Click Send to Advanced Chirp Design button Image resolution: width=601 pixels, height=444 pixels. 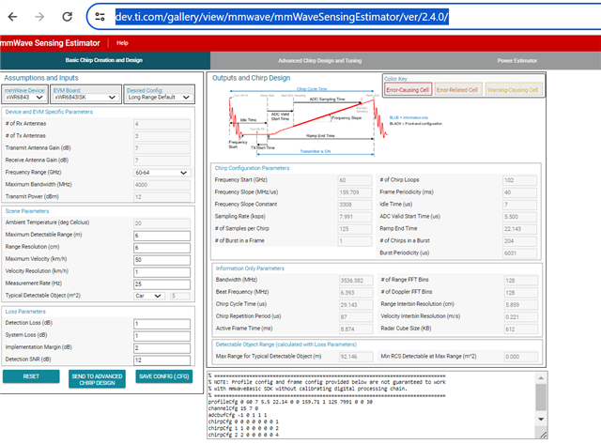point(97,379)
